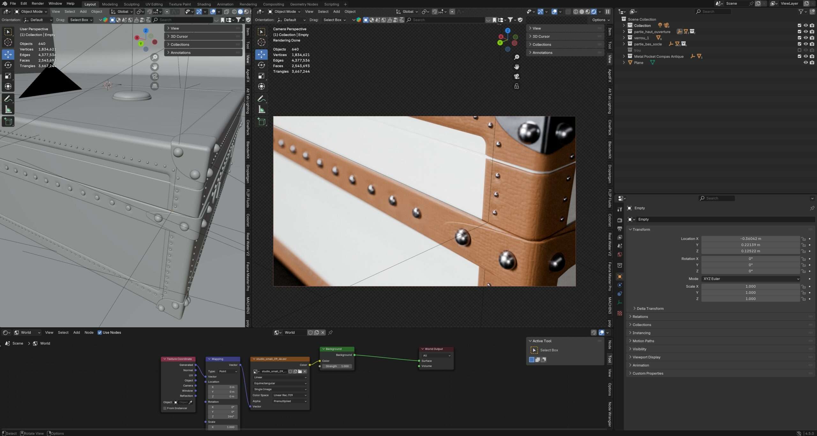Hide partie_bas_socle in the viewport

[x=806, y=44]
